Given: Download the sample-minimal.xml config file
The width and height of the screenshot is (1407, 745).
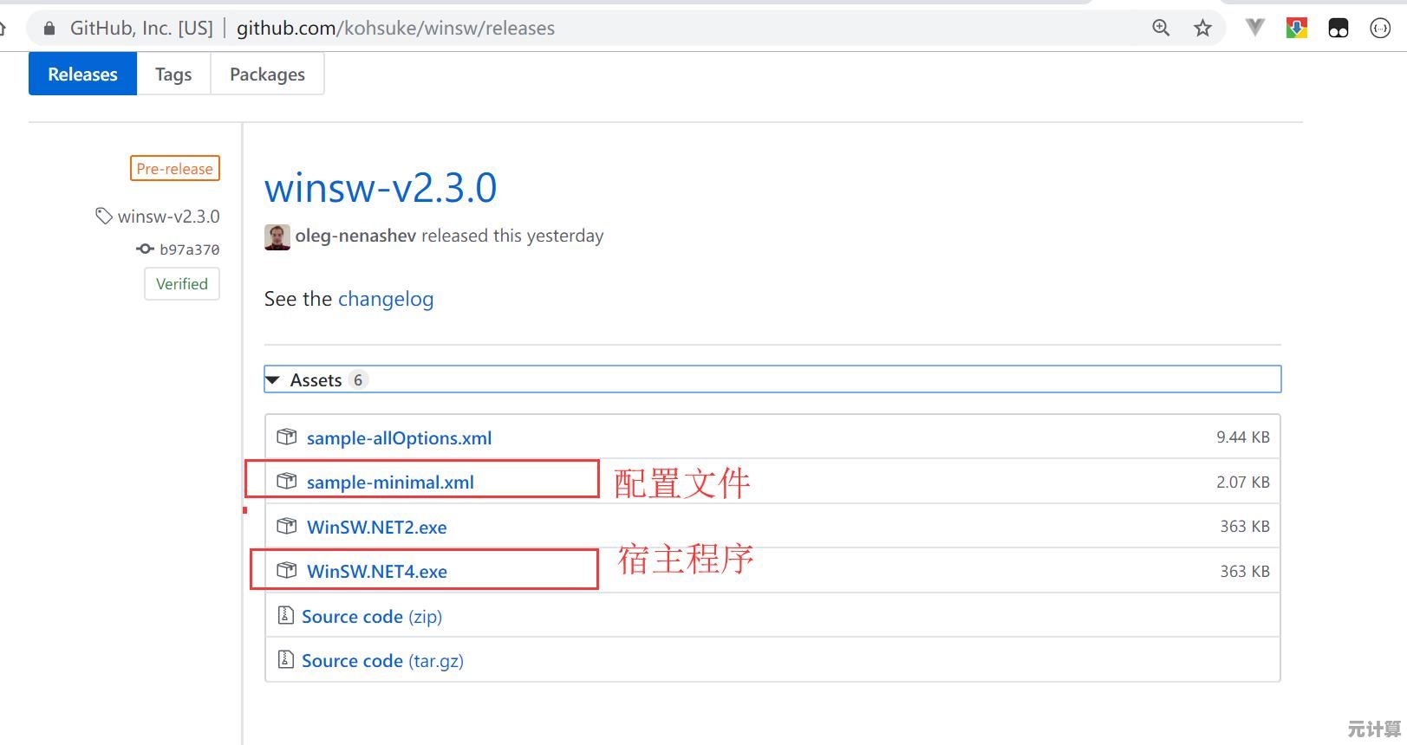Looking at the screenshot, I should pyautogui.click(x=390, y=483).
